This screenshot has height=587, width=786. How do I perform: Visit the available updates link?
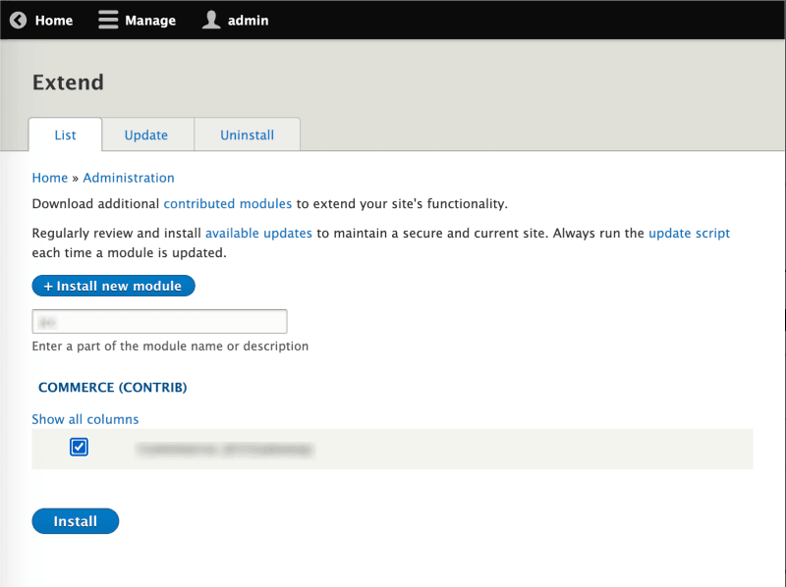[258, 234]
